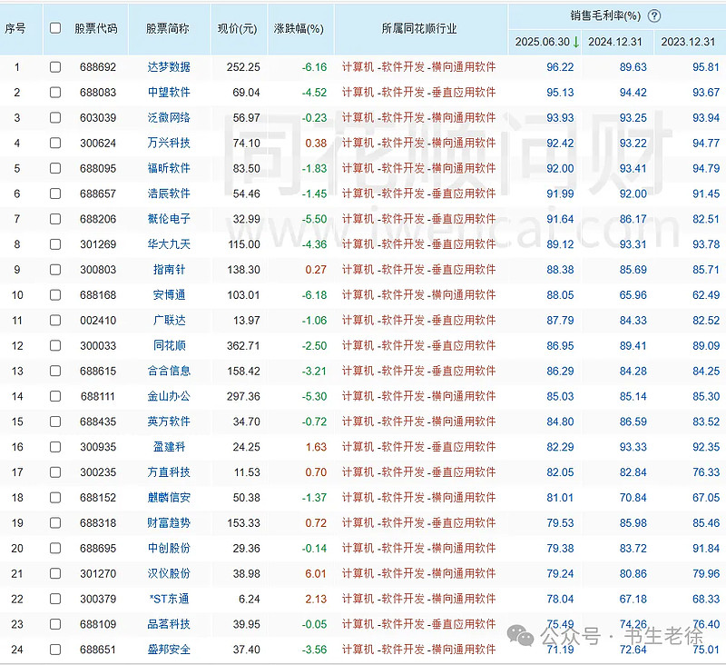Select checkbox for 万兴科技 row

click(x=55, y=143)
